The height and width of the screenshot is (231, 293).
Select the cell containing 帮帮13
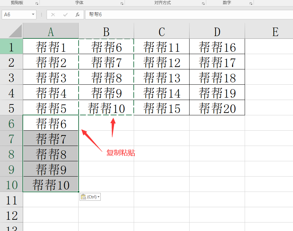pos(161,77)
